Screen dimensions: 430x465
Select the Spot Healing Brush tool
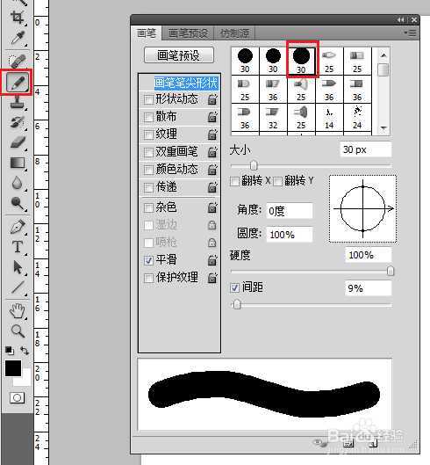[18, 61]
